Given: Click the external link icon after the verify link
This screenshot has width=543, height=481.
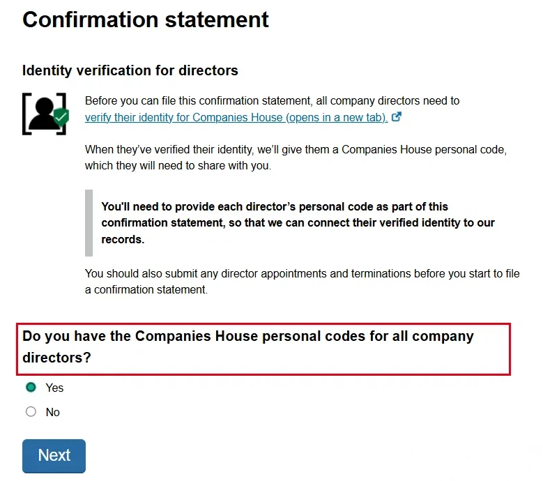Looking at the screenshot, I should pos(397,117).
